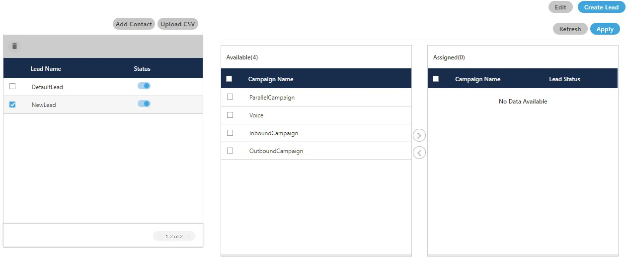Click the Assigned(0) label
The width and height of the screenshot is (628, 261).
pos(449,57)
